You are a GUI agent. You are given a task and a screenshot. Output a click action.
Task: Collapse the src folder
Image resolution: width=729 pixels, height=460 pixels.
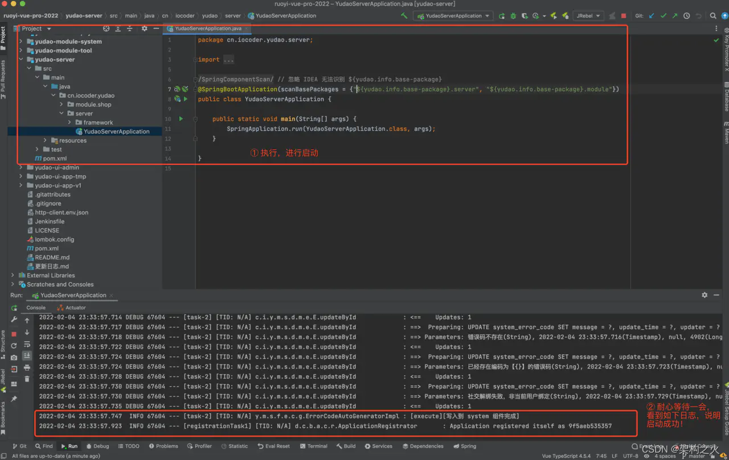tap(29, 69)
